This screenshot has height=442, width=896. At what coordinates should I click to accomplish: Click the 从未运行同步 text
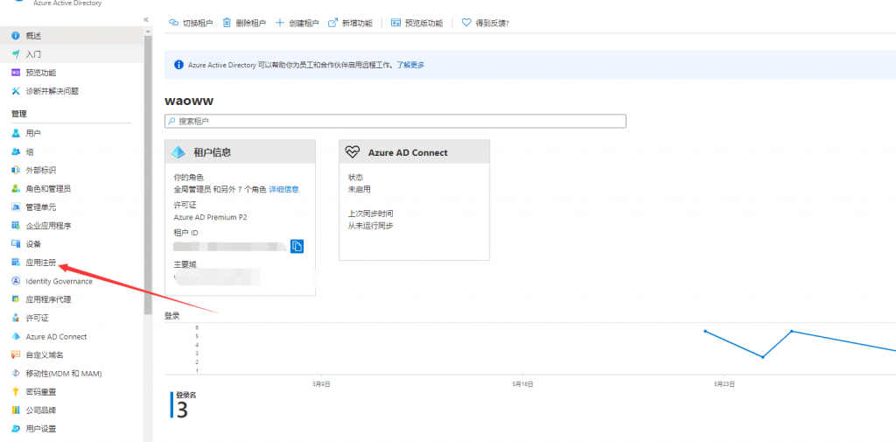tap(370, 225)
